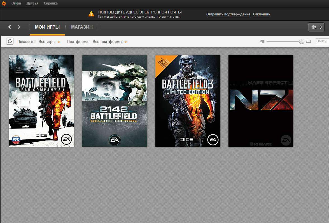Click the large tiles view icon
This screenshot has height=223, width=329.
point(309,42)
